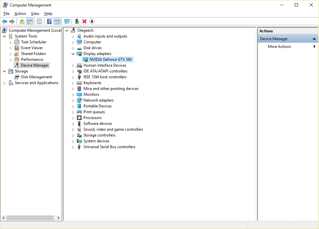Open the More Actions submenu
Image resolution: width=319 pixels, height=229 pixels.
pos(288,46)
